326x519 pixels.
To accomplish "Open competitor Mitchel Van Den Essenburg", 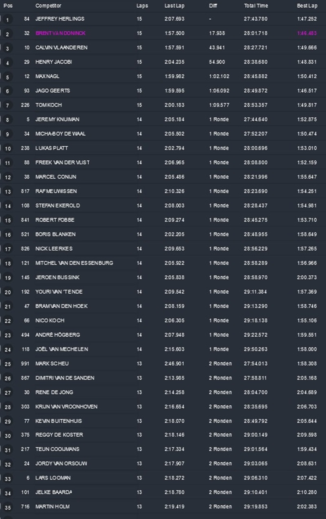I will tap(74, 263).
